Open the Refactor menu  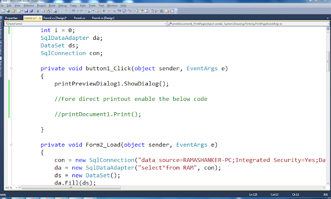coord(29,6)
